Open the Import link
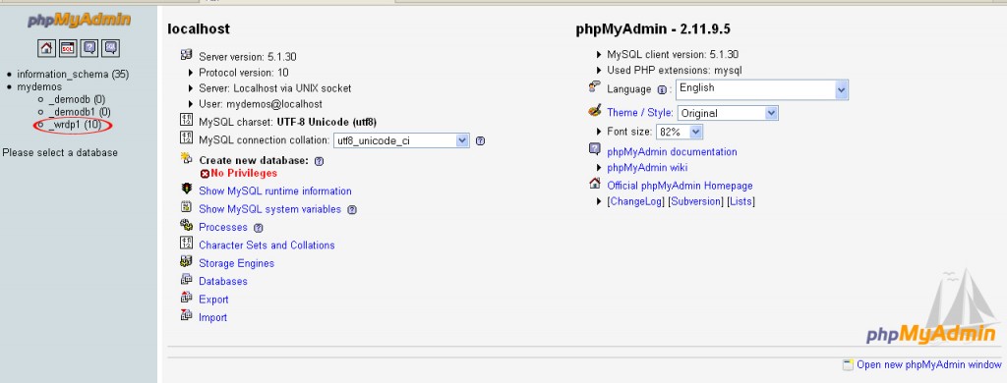Screen dimensions: 1007x383 point(212,317)
